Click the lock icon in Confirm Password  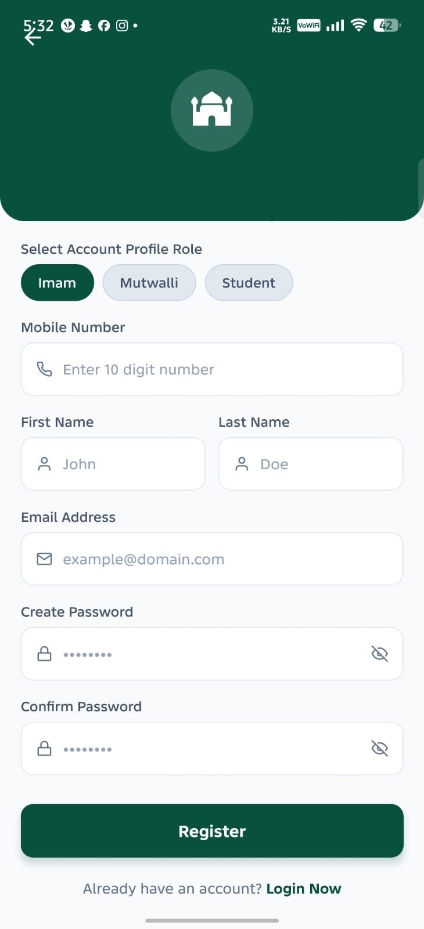pos(45,748)
